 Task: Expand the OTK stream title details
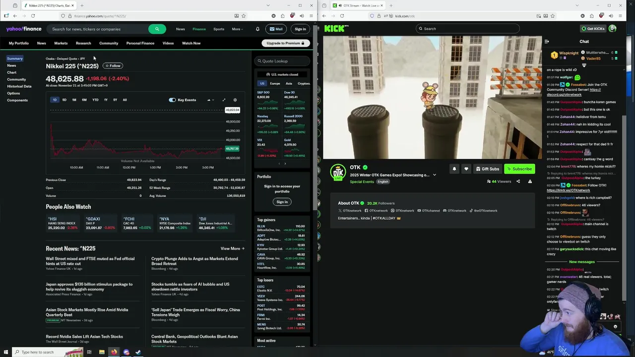pyautogui.click(x=434, y=175)
